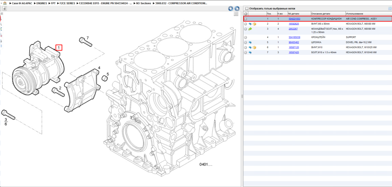Click the export toolbar icon above the diagram
The height and width of the screenshot is (187, 392).
pos(4,9)
